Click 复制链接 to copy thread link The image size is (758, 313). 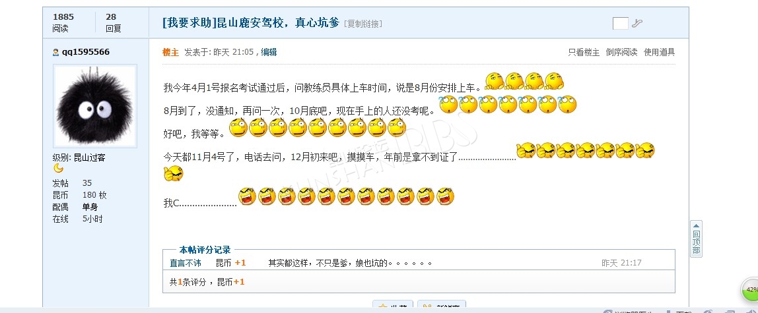click(x=363, y=24)
